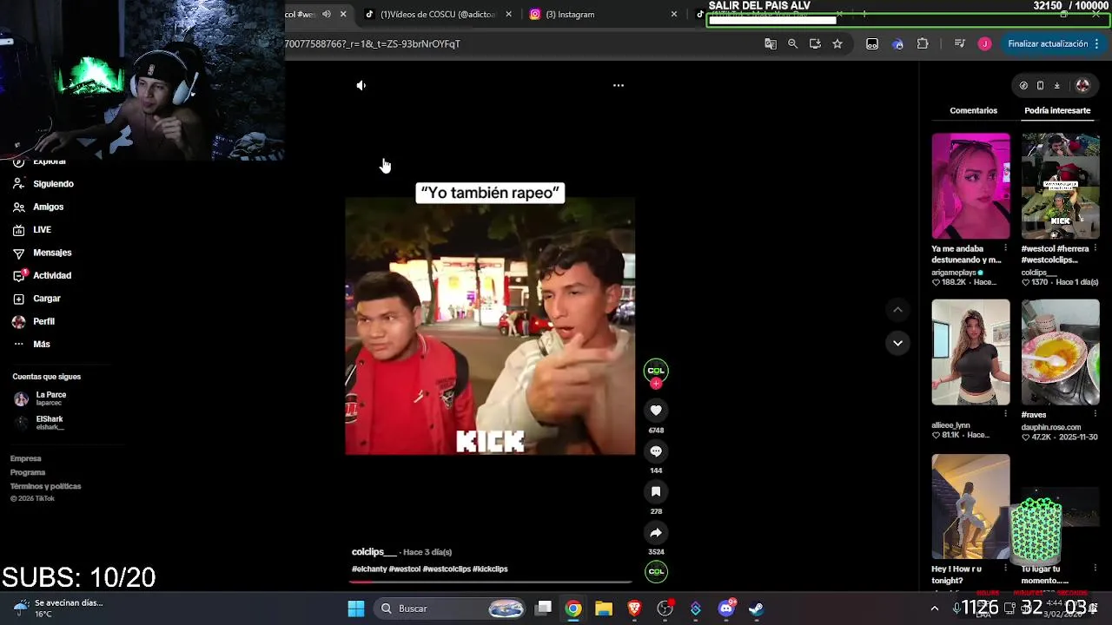Open the dauphin.rose.com #raves thumbnail

pyautogui.click(x=1061, y=352)
